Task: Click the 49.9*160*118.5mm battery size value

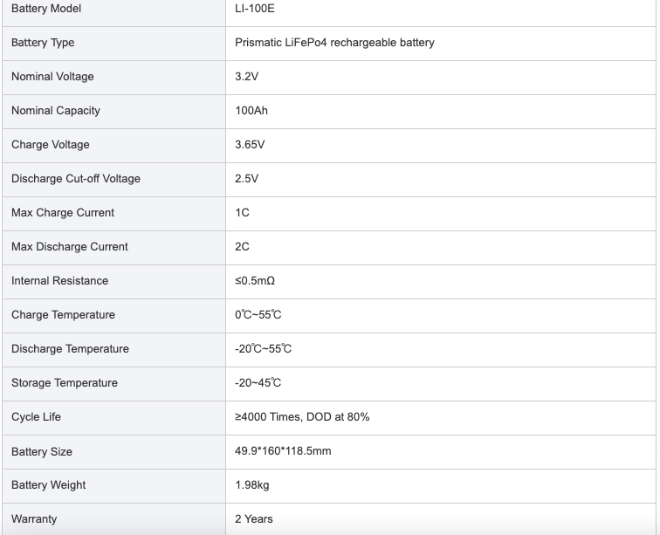Action: coord(283,451)
